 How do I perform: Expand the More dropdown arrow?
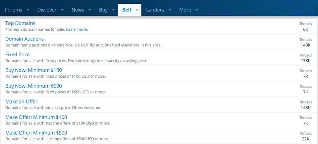197,10
